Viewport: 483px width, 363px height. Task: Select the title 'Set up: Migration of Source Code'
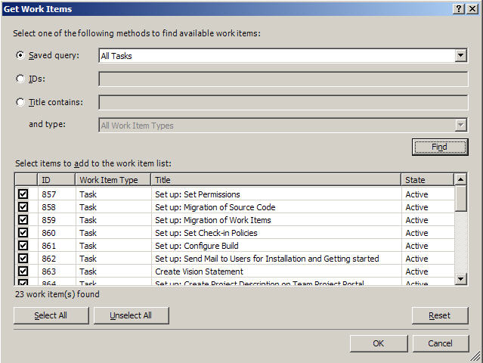pyautogui.click(x=215, y=207)
